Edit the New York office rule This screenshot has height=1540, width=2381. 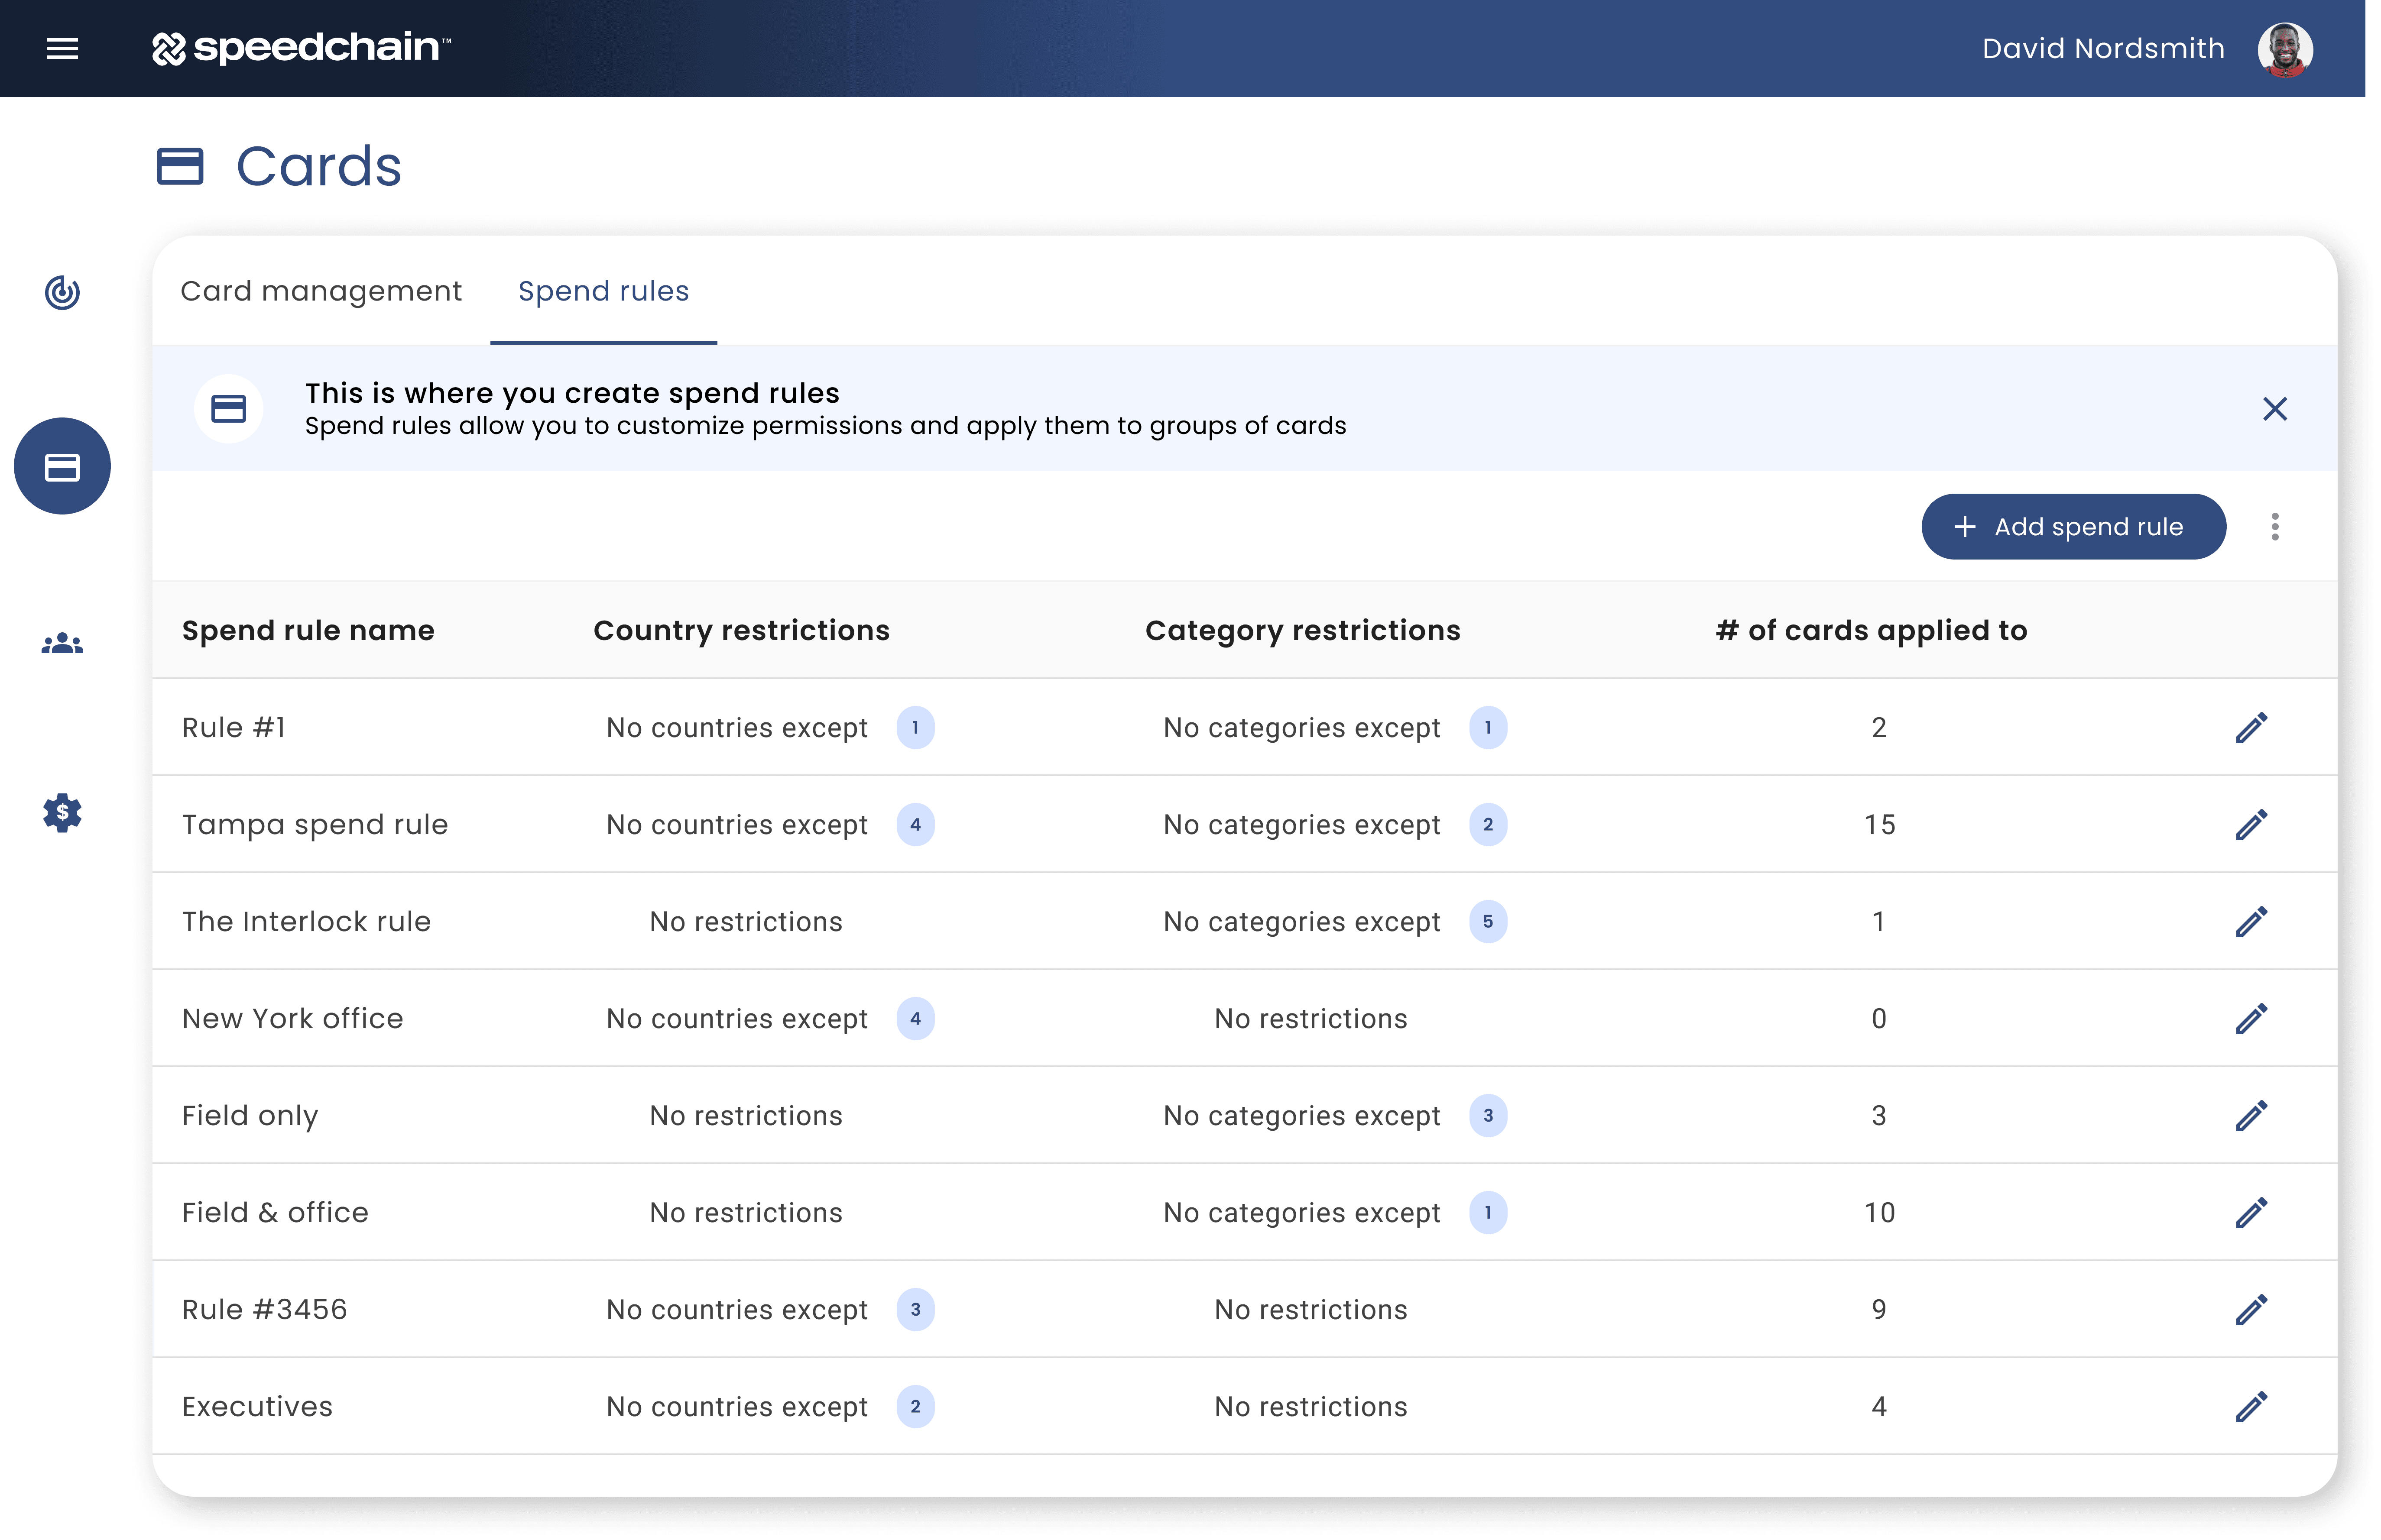(2251, 1019)
